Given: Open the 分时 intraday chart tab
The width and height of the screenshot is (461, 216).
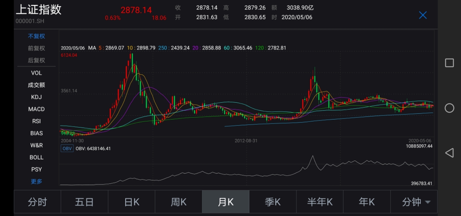Looking at the screenshot, I should pyautogui.click(x=37, y=201).
